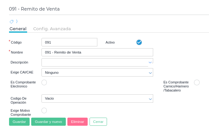Click into the Nombre text field
209x136 pixels.
[x=97, y=52]
